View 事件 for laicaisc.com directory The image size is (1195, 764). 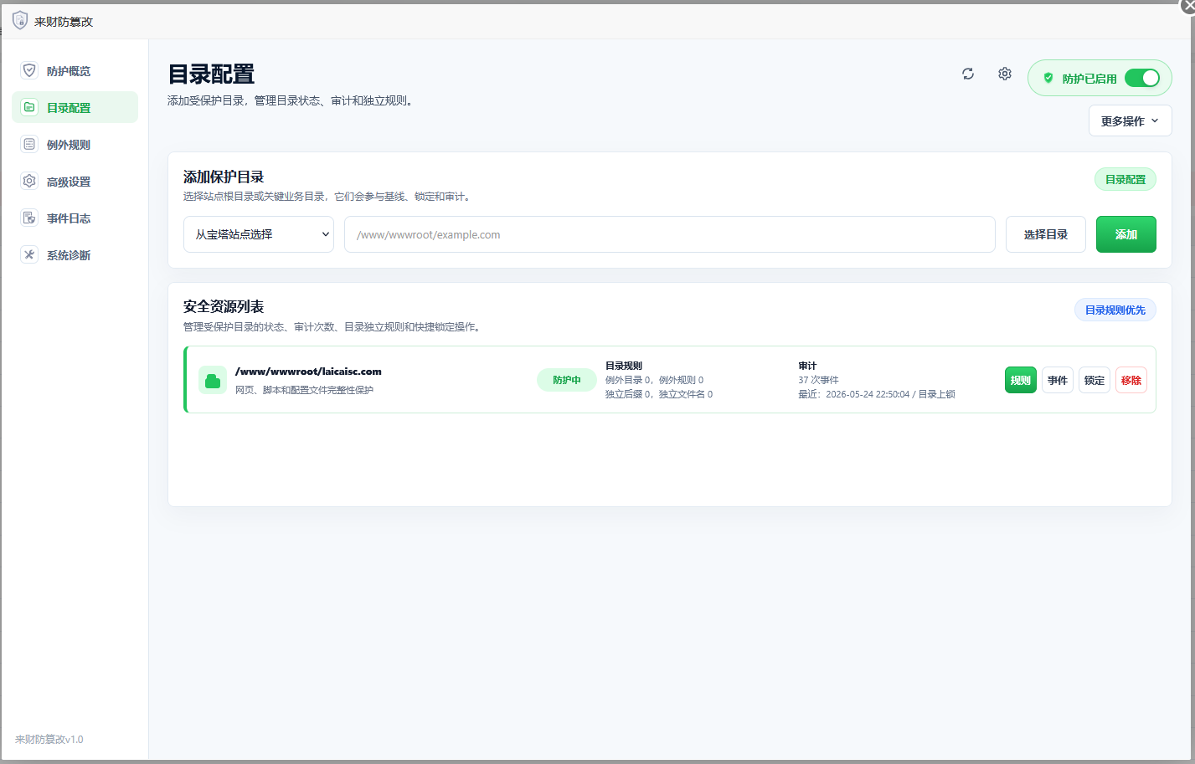tap(1057, 380)
